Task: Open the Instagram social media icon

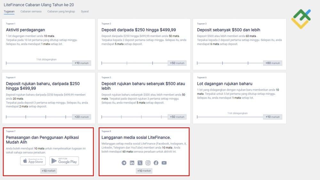Action: click(x=148, y=163)
